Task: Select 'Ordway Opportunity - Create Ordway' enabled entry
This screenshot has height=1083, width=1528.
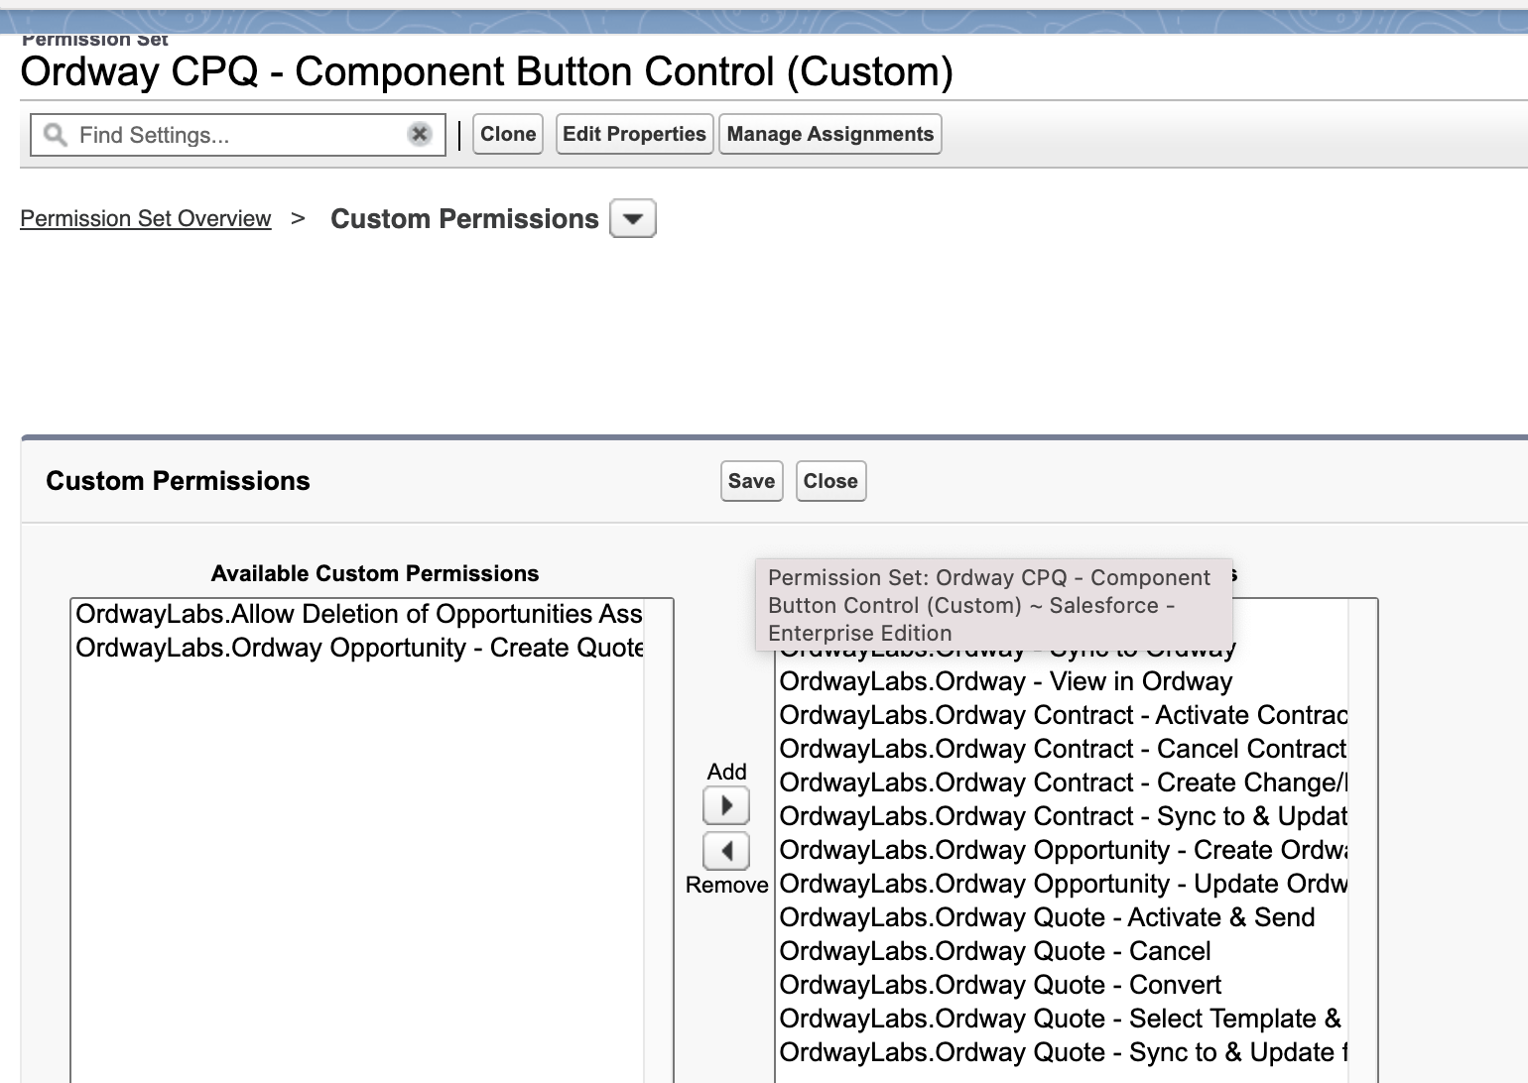Action: click(1063, 850)
